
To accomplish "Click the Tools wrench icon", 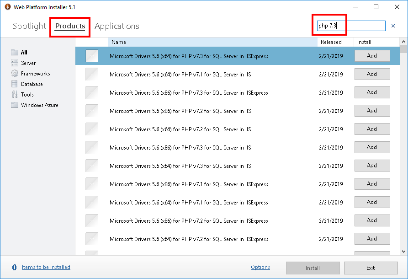I will point(15,94).
